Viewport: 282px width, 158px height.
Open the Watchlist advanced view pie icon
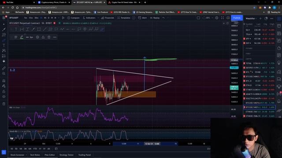point(266,18)
